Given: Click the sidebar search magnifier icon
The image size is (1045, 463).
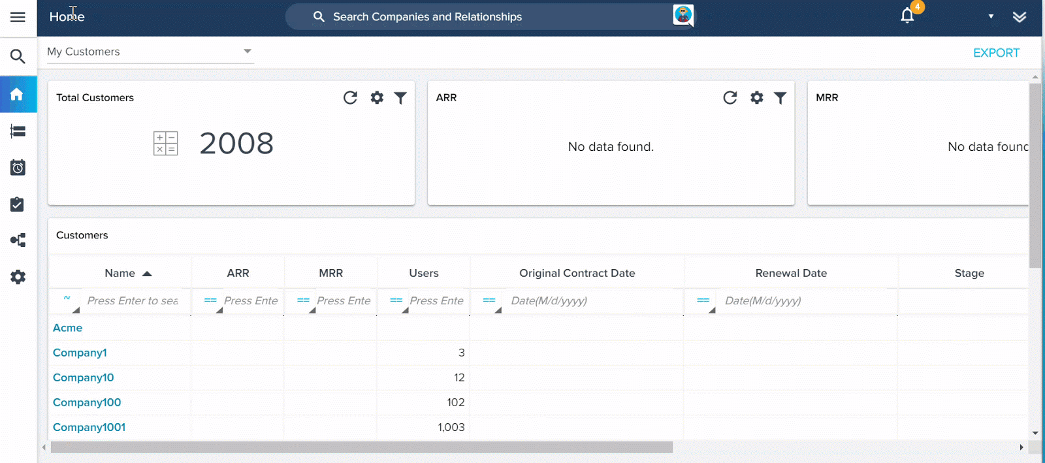Looking at the screenshot, I should click(x=18, y=57).
